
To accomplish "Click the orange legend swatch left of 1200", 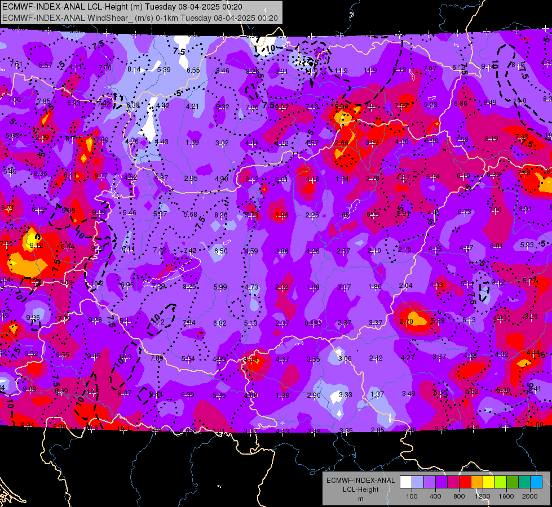I will [477, 482].
